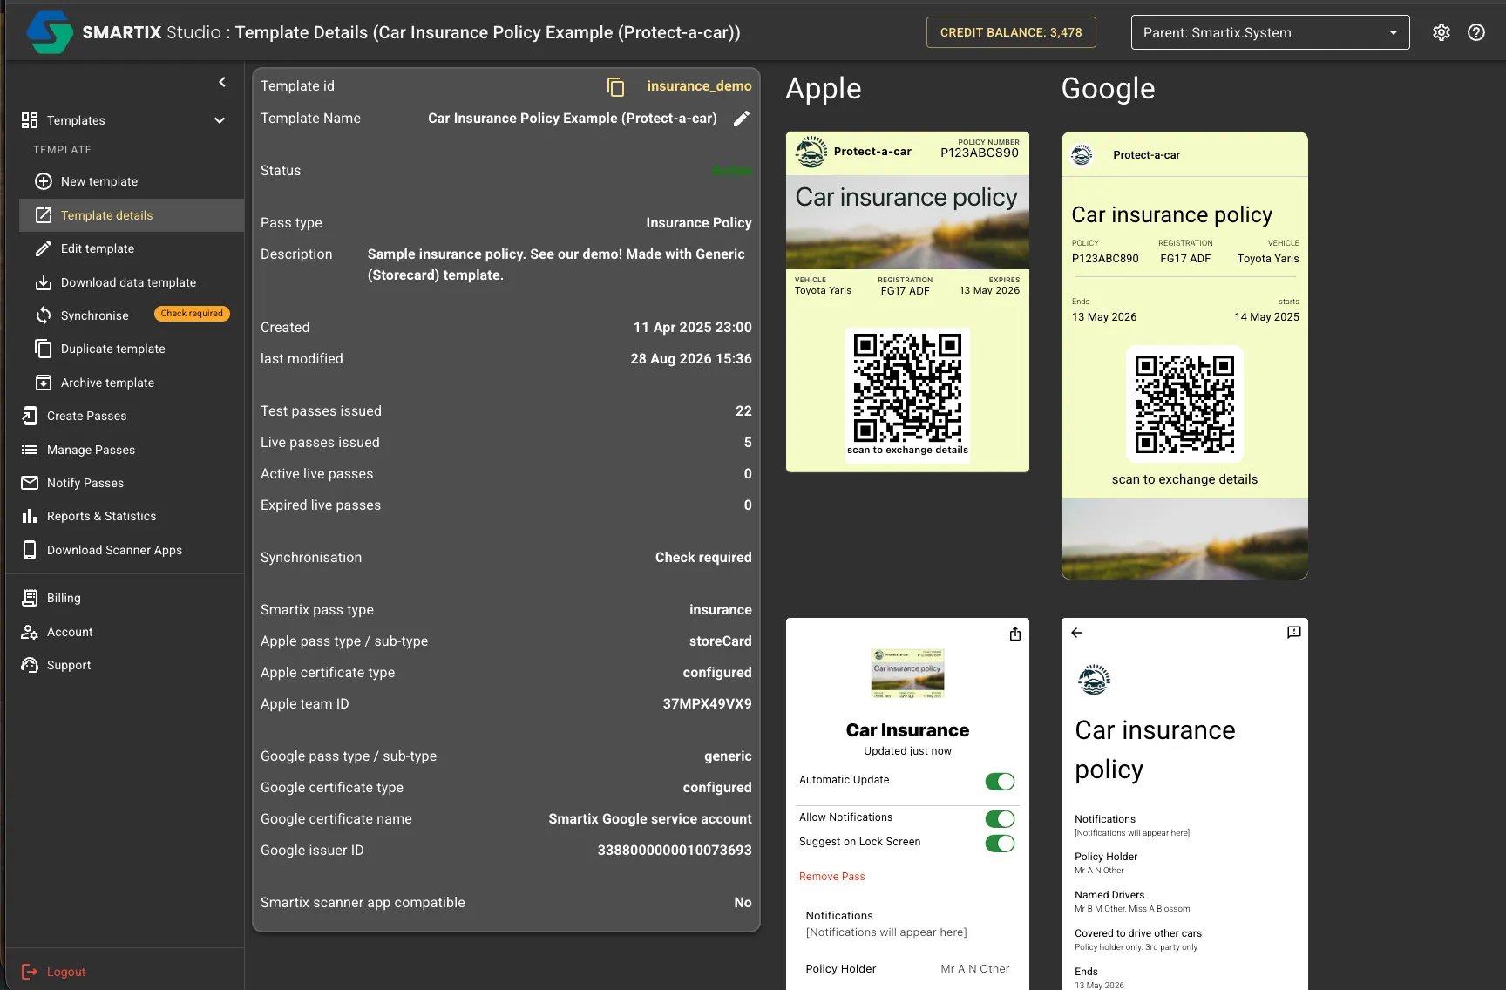Toggle the Suggest on Lock Screen switch
Screen dimensions: 1506x990
pyautogui.click(x=1000, y=844)
